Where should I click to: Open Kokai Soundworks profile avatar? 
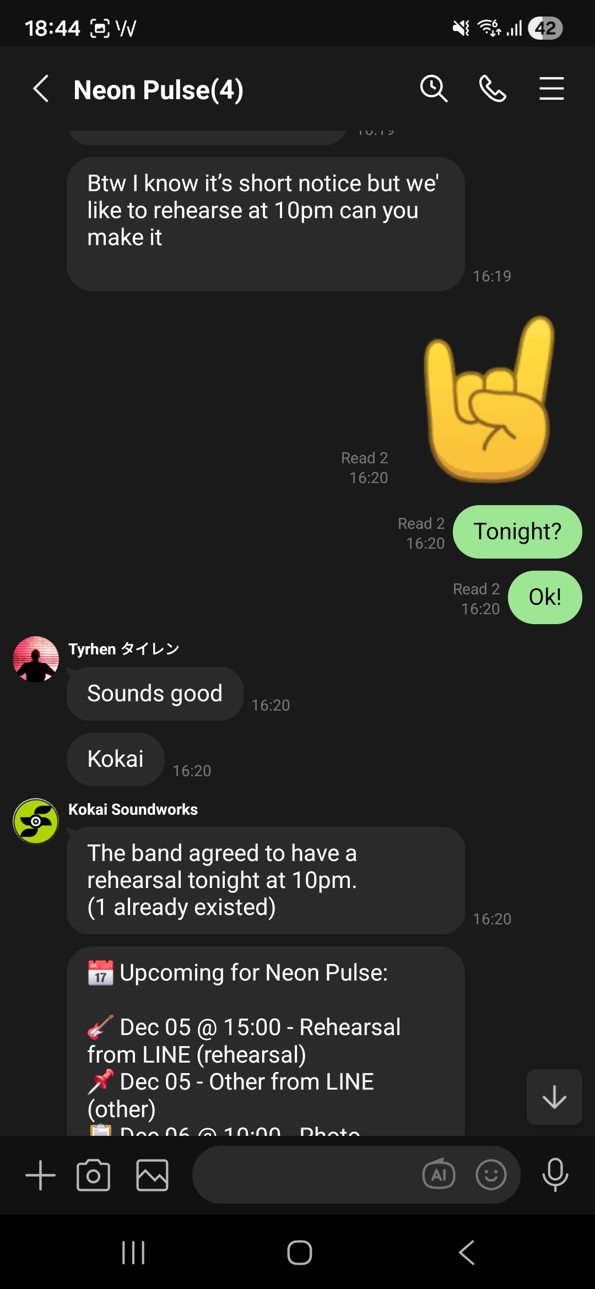(36, 821)
